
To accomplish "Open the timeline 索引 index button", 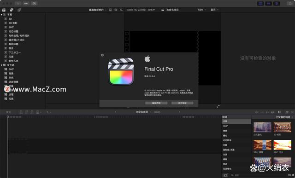I will click(x=8, y=112).
